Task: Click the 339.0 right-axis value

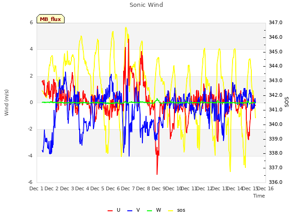Action: point(276,139)
